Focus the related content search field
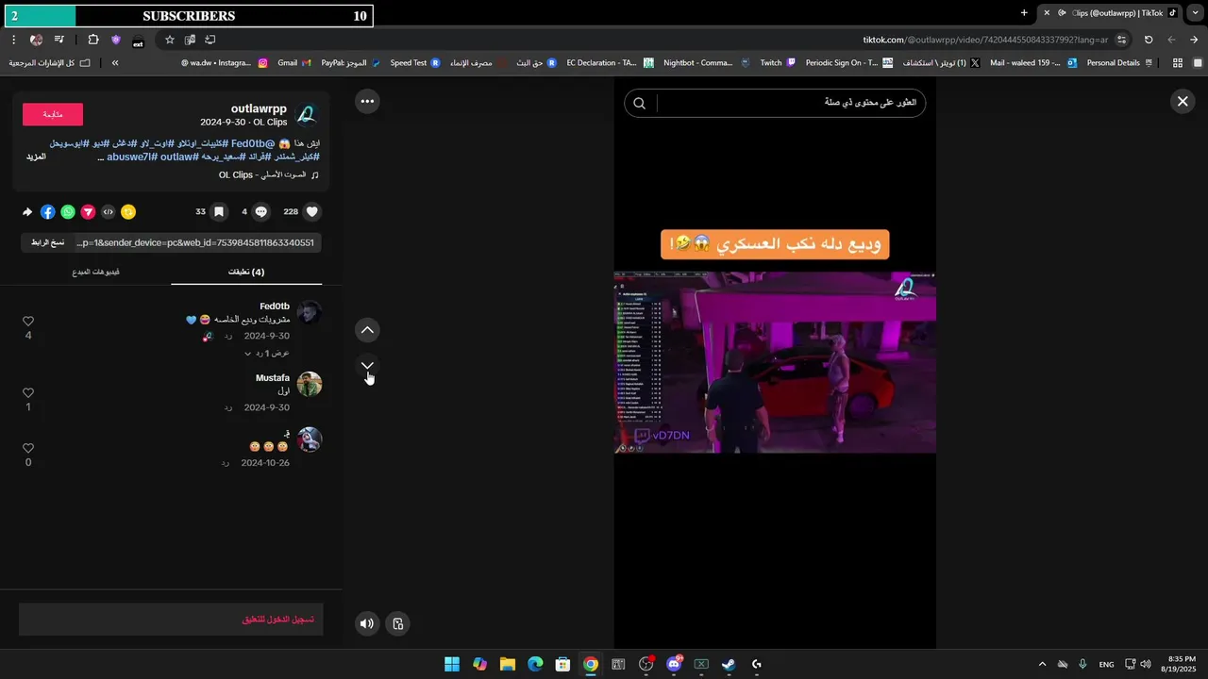This screenshot has width=1208, height=679. tap(791, 103)
